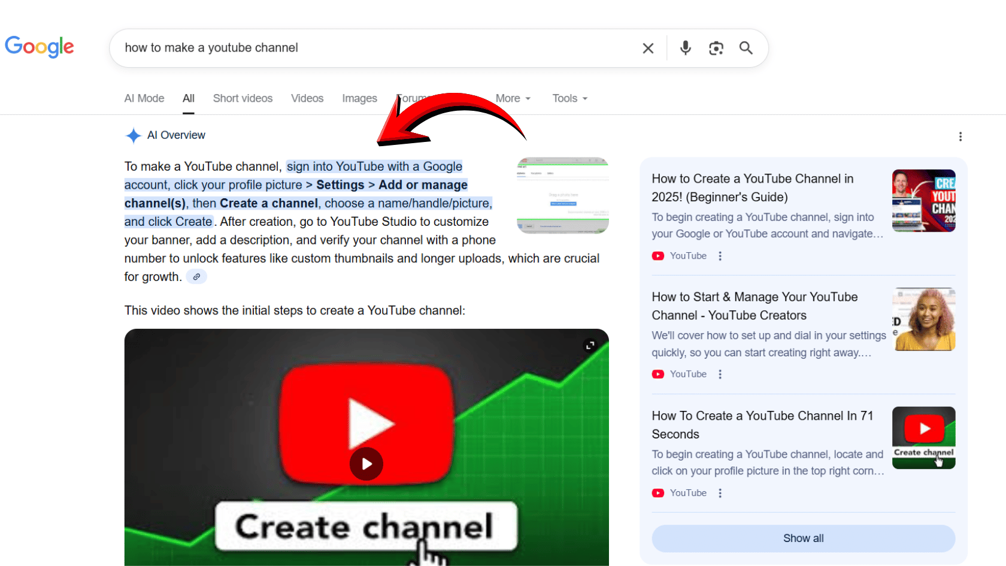Open the Videos tab
This screenshot has height=566, width=1006.
click(307, 98)
